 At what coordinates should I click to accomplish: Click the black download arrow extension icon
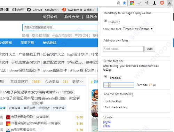pyautogui.click(x=155, y=3)
